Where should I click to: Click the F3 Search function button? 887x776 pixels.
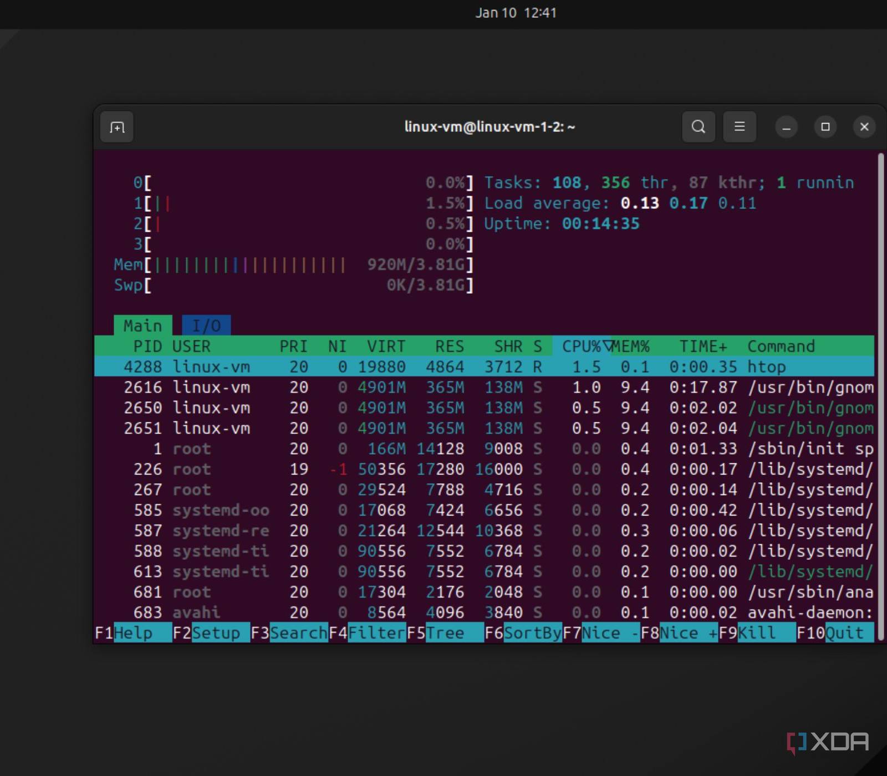pos(289,633)
